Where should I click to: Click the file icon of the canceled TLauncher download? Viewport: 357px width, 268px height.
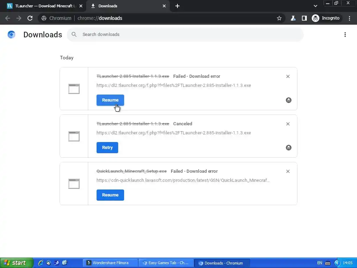pos(74,136)
